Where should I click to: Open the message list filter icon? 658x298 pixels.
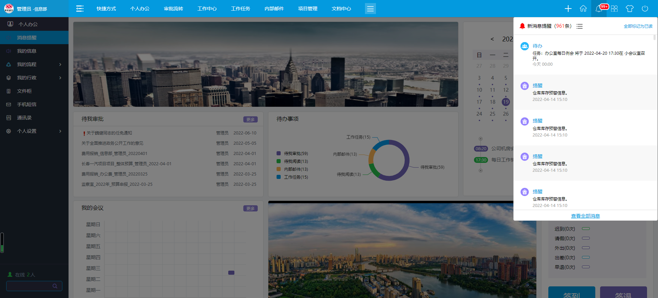tap(580, 26)
